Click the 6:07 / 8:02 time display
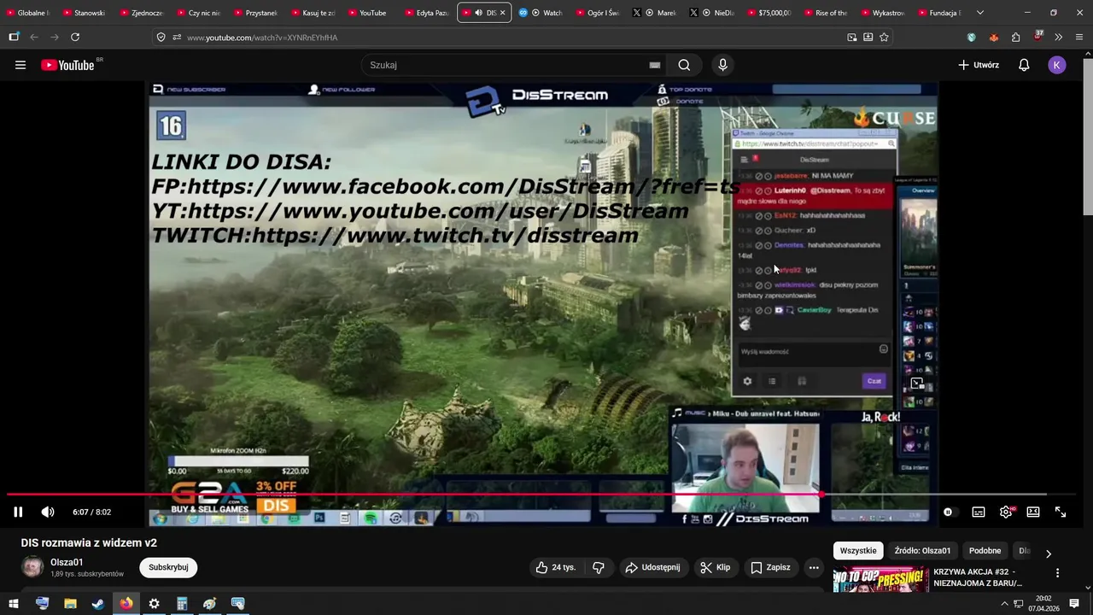Viewport: 1093px width, 615px height. 91,512
